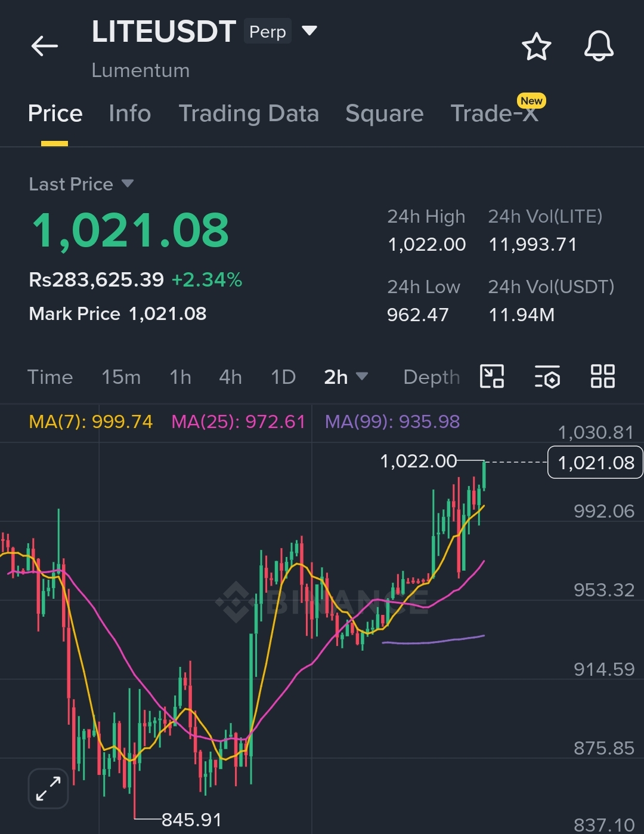Select the 1h interval
Image resolution: width=644 pixels, height=834 pixels.
(180, 377)
